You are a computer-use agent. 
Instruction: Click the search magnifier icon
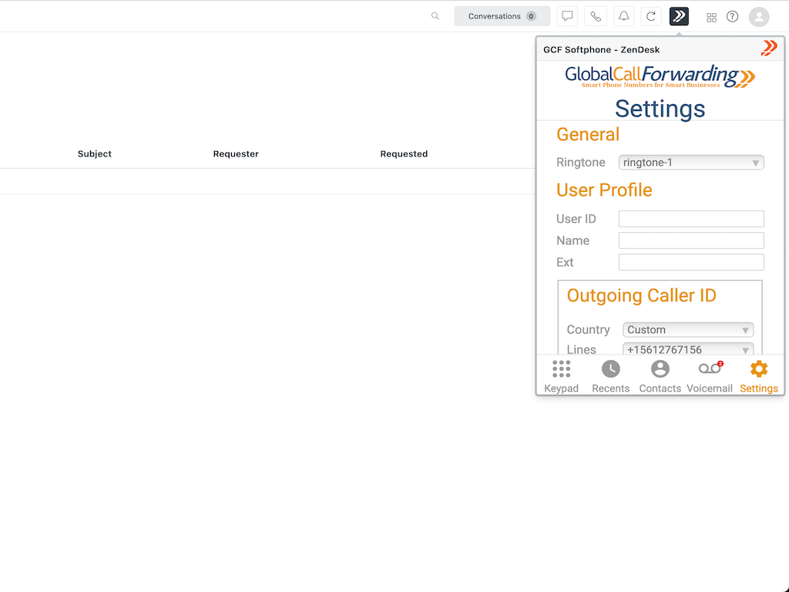click(435, 16)
